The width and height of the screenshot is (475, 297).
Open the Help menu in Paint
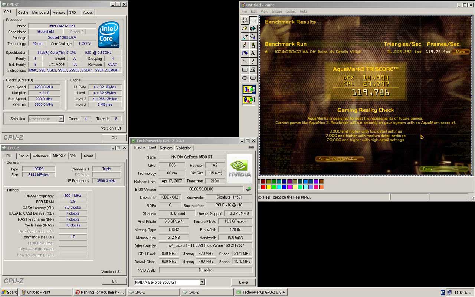(x=303, y=12)
